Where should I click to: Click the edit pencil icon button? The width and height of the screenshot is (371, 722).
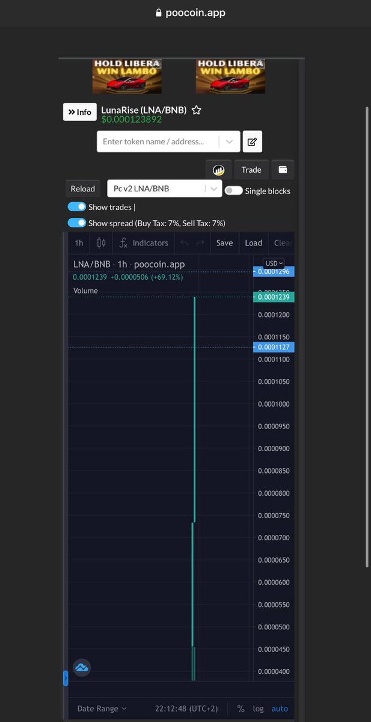[253, 141]
